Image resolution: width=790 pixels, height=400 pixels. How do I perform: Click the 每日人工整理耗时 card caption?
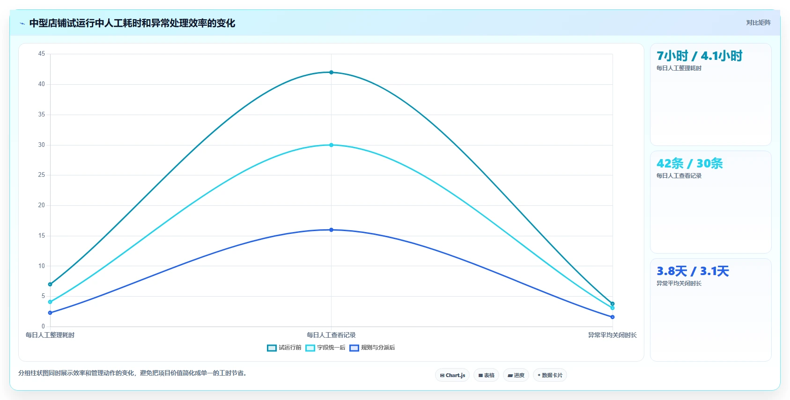click(679, 68)
